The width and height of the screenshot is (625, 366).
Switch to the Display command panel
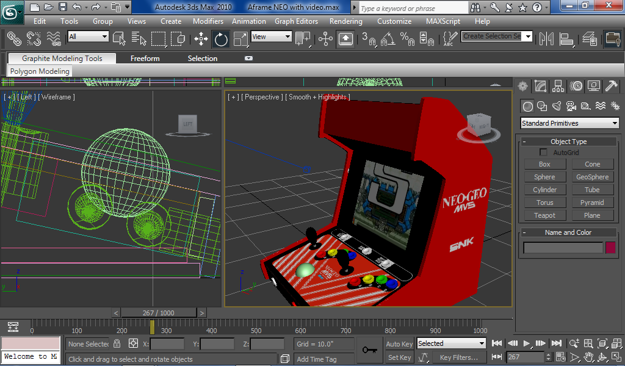click(593, 85)
